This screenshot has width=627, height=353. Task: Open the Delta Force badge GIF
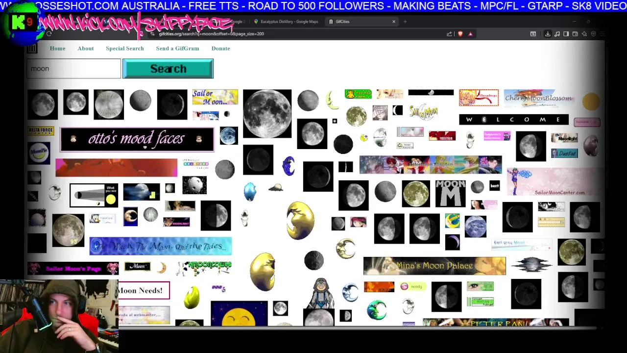coord(41,131)
